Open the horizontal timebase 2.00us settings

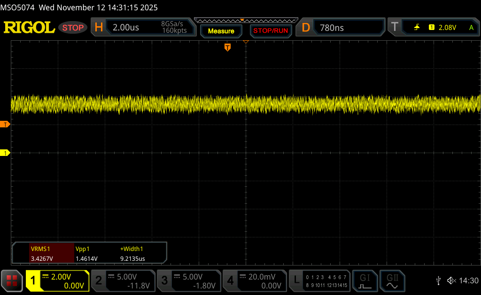pyautogui.click(x=143, y=28)
